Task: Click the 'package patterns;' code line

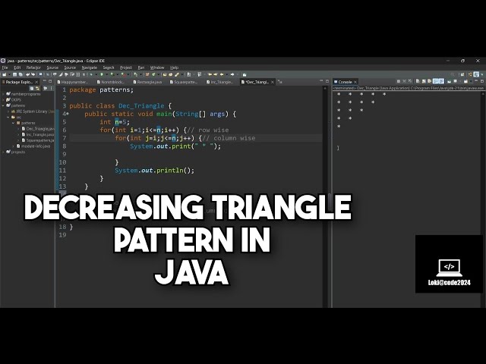Action: tap(101, 89)
